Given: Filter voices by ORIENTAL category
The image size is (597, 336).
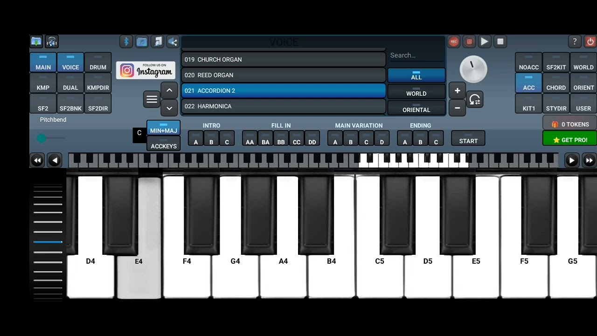Looking at the screenshot, I should click(417, 108).
